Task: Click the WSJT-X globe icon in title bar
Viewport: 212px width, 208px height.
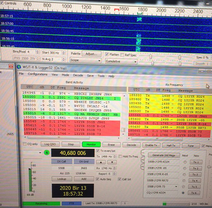Action: [19, 67]
